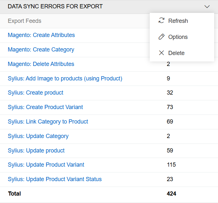Click the Options pencil icon

coord(161,37)
